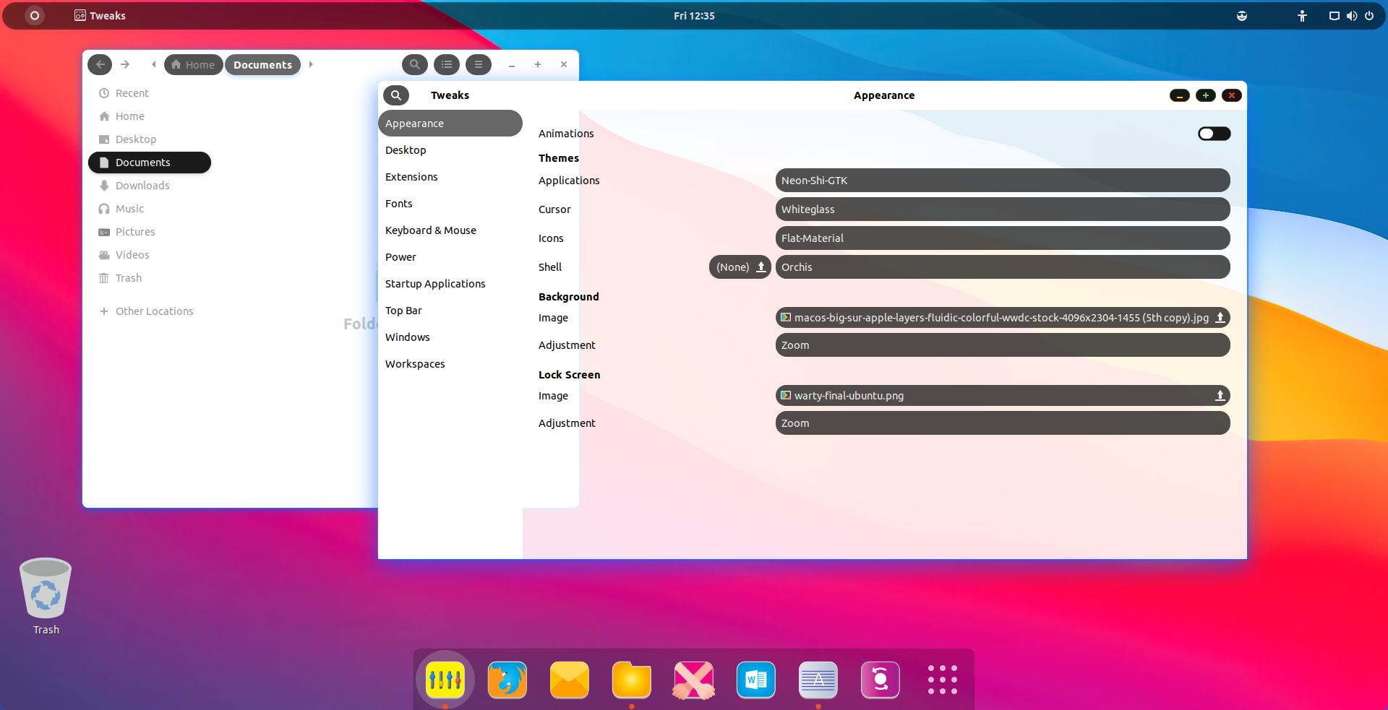Open the Workspaces section in Tweaks
Screen dimensions: 1388x710
(x=450, y=364)
